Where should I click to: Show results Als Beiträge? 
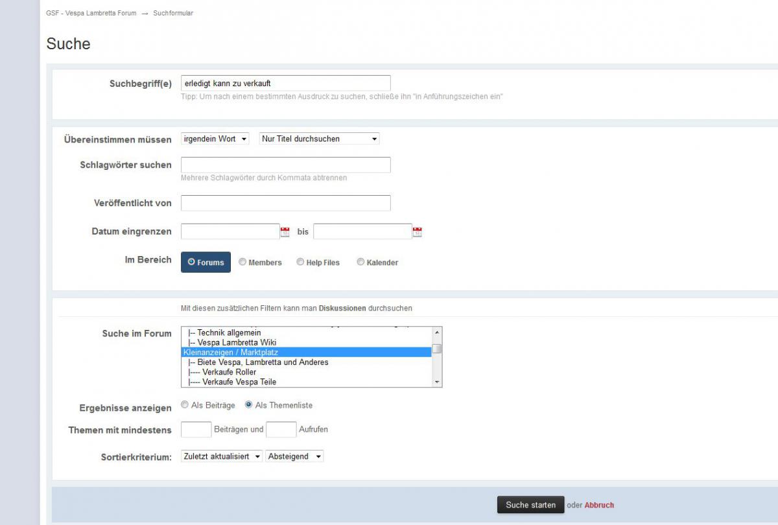185,405
